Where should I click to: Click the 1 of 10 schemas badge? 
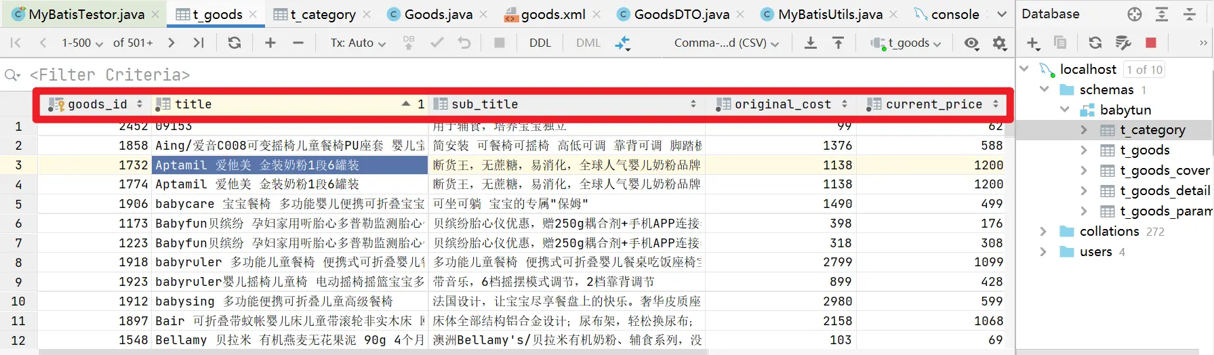pyautogui.click(x=1145, y=69)
